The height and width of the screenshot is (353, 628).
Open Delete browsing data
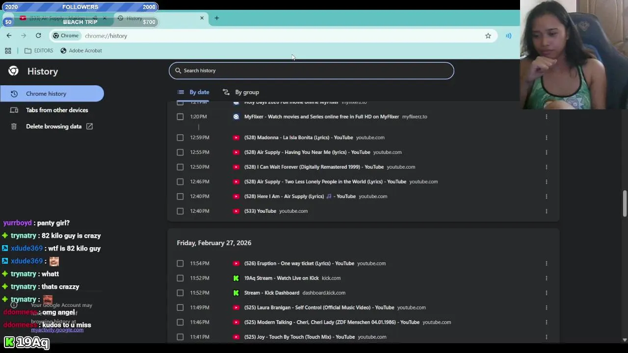click(52, 126)
